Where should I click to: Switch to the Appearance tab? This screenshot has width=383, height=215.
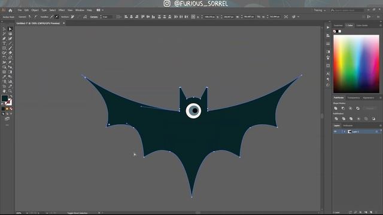click(x=369, y=98)
